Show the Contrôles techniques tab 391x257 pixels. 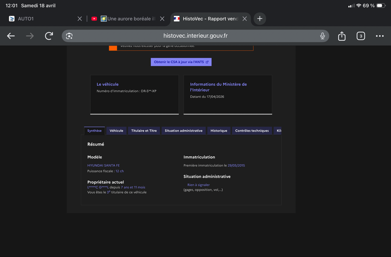point(252,131)
